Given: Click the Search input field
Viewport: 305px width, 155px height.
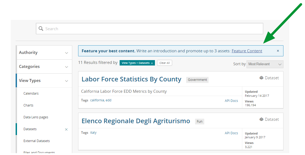Looking at the screenshot, I should (149, 29).
